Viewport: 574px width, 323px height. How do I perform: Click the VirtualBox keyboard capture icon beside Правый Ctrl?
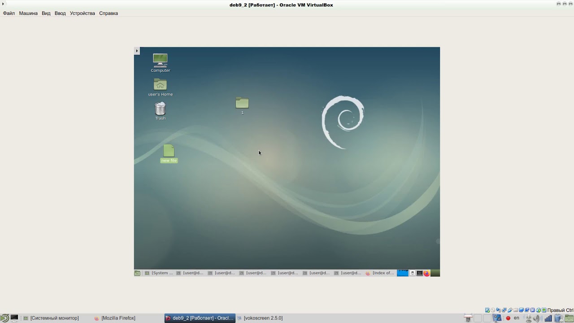[544, 310]
